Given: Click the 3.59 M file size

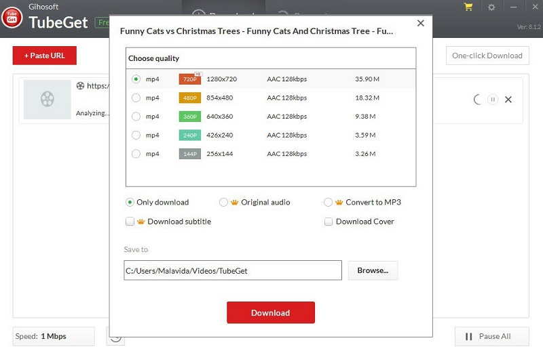Looking at the screenshot, I should [x=365, y=136].
